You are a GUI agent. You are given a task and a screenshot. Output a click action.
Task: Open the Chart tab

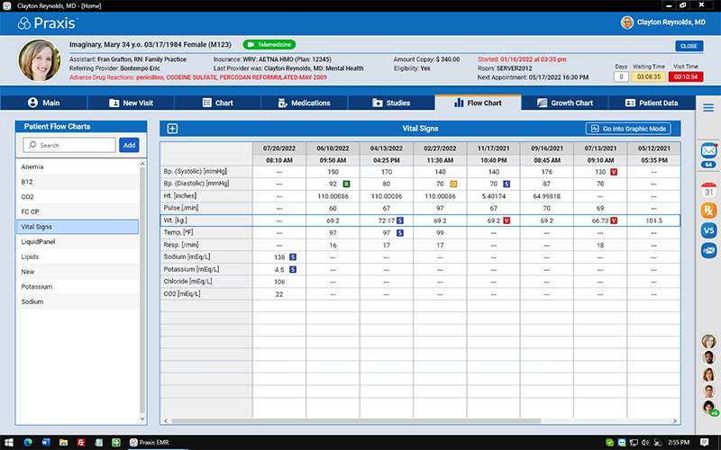tap(218, 103)
